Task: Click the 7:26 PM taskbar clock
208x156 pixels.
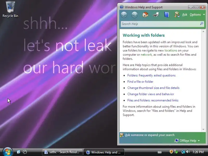Action: click(x=198, y=152)
